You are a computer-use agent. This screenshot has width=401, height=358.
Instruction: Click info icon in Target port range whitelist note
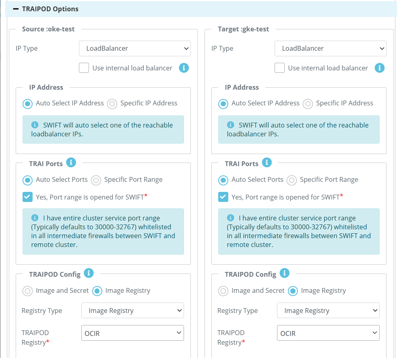point(230,218)
